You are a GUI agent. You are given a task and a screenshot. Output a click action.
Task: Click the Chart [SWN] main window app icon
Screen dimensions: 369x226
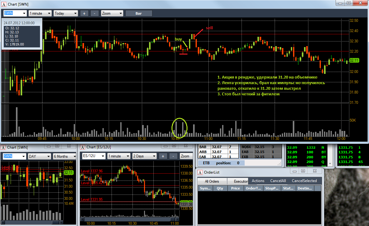[x=3, y=4]
